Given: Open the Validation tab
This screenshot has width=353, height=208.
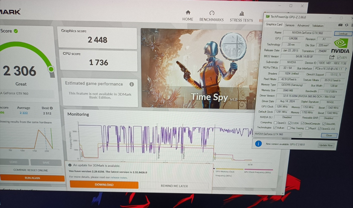Looking at the screenshot, I should click(318, 26).
